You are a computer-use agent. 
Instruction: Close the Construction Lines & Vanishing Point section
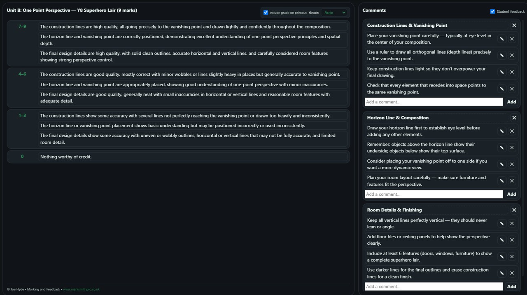(514, 26)
